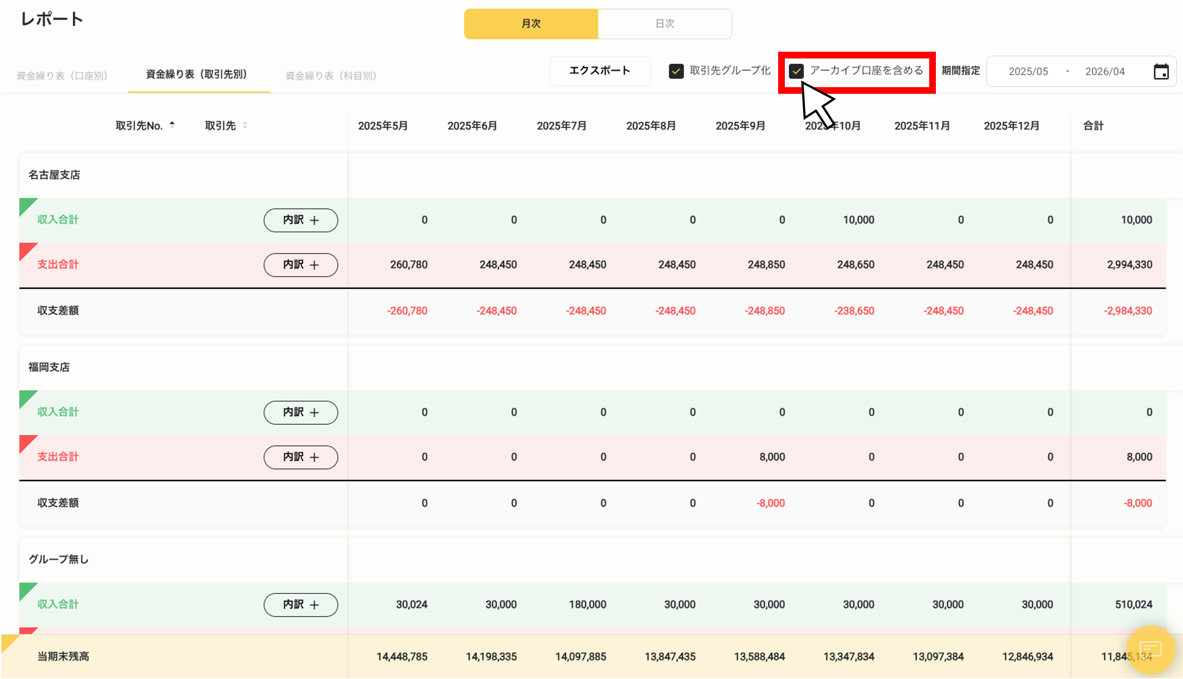Click the end date 2026/04 field
This screenshot has height=679, width=1183.
coord(1105,71)
